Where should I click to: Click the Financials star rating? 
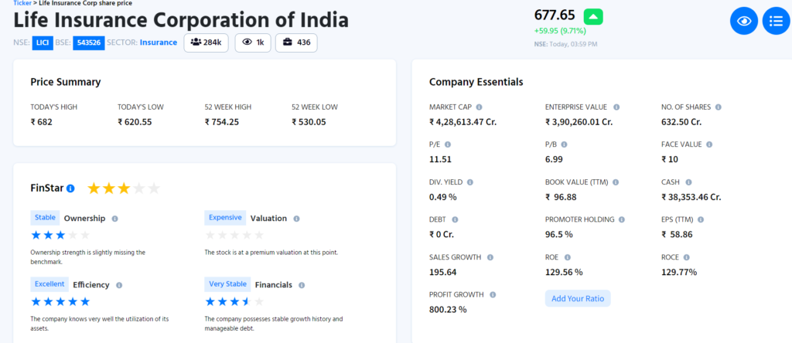(x=235, y=301)
